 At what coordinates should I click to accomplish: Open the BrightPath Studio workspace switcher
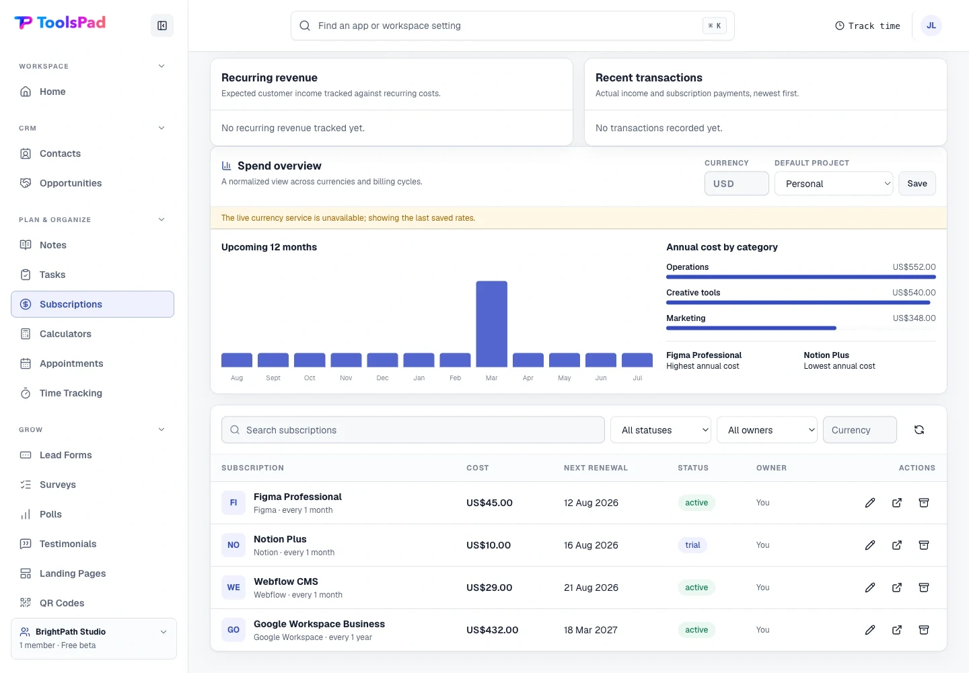pos(94,638)
